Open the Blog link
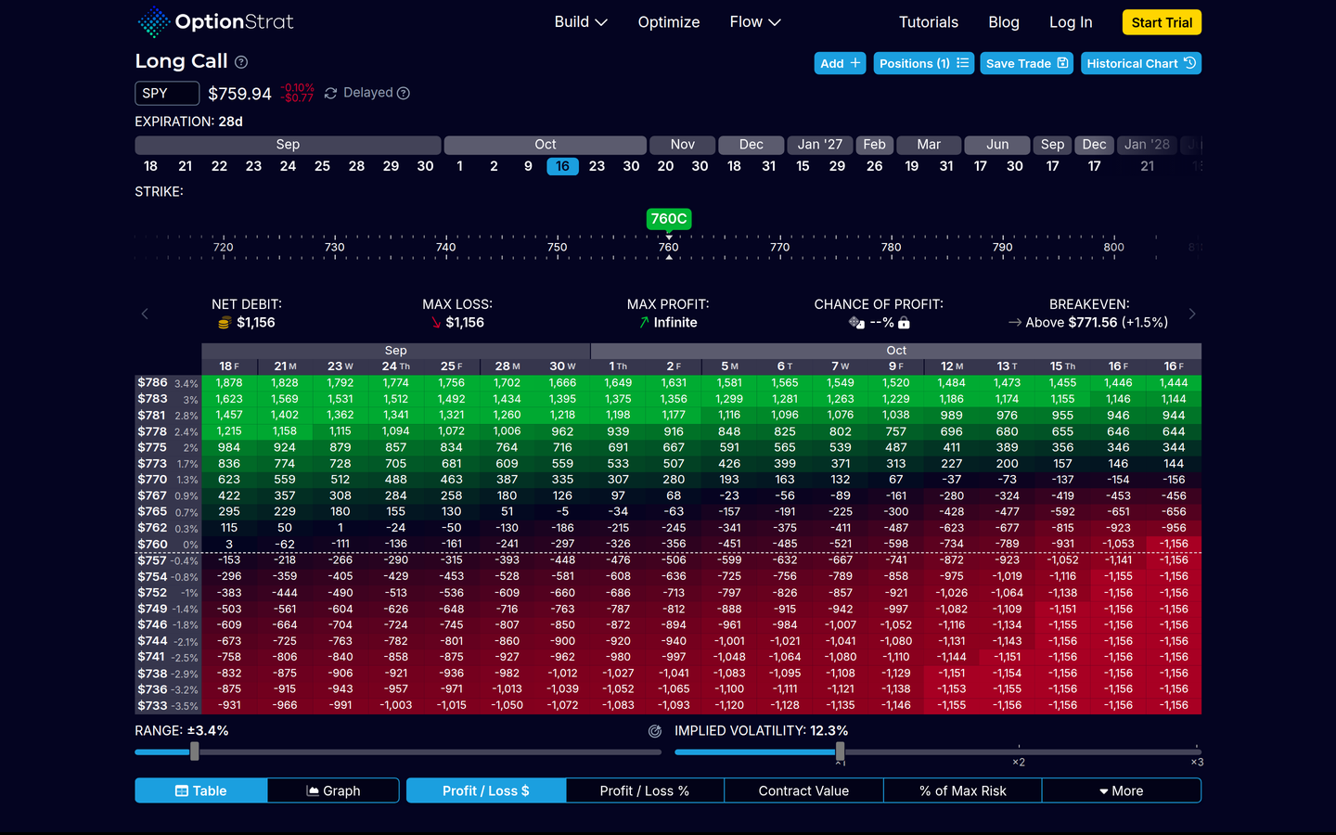The image size is (1336, 835). coord(1004,22)
